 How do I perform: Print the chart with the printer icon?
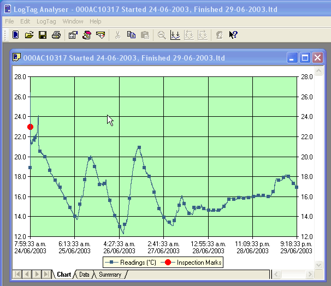(x=56, y=35)
